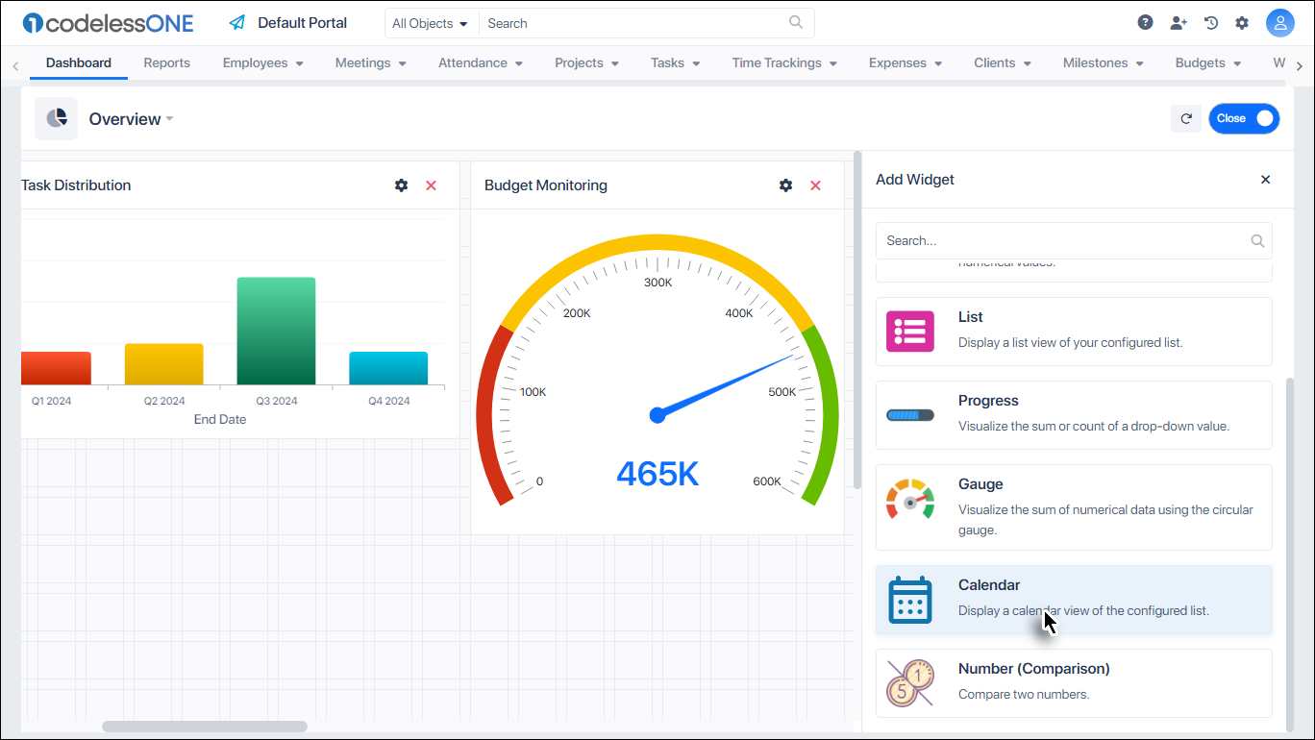Click the refresh icon near the Close toggle

pyautogui.click(x=1185, y=118)
